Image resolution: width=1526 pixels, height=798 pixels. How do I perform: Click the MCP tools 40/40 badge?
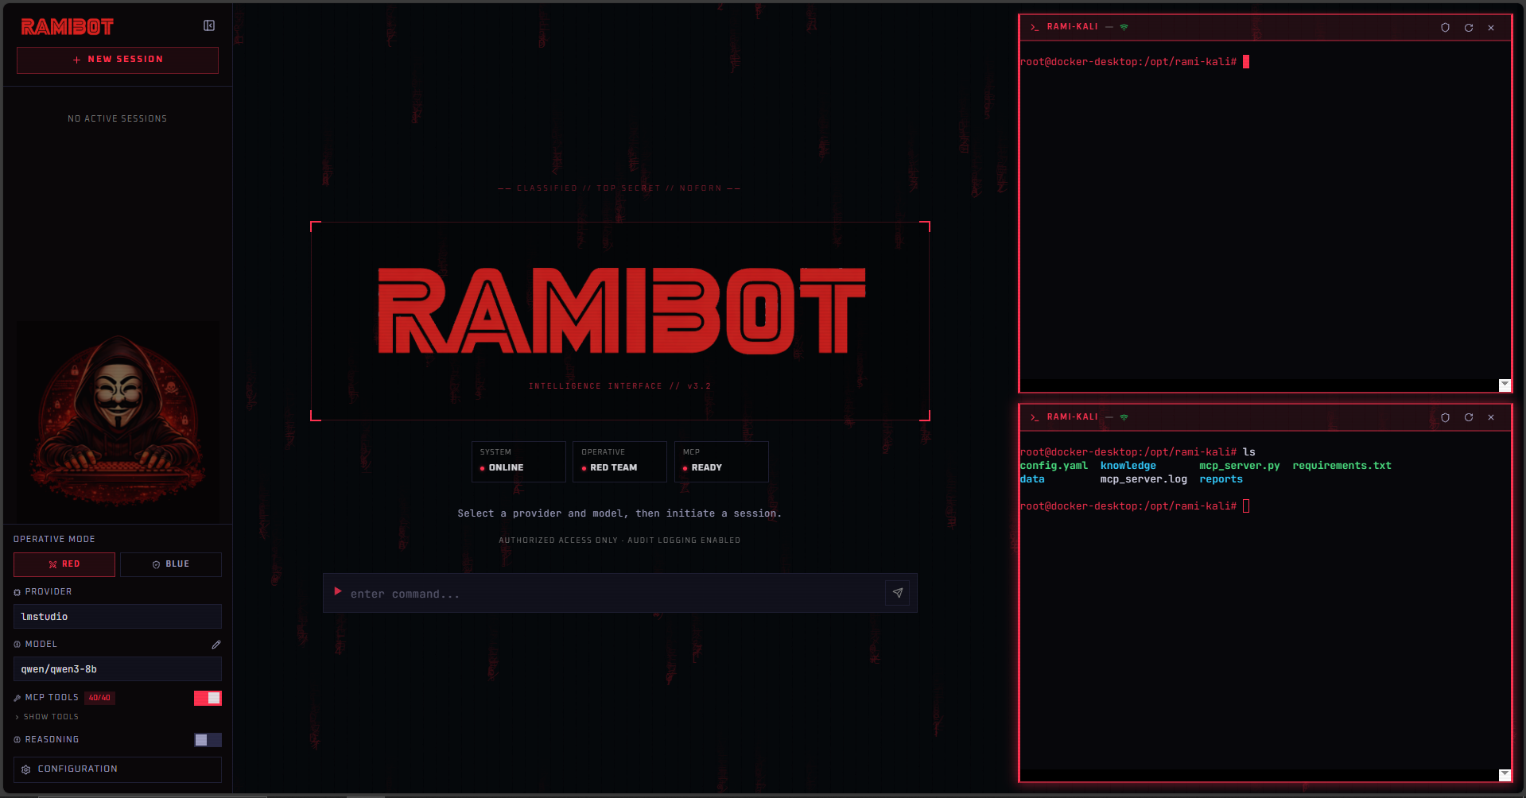[x=99, y=698]
